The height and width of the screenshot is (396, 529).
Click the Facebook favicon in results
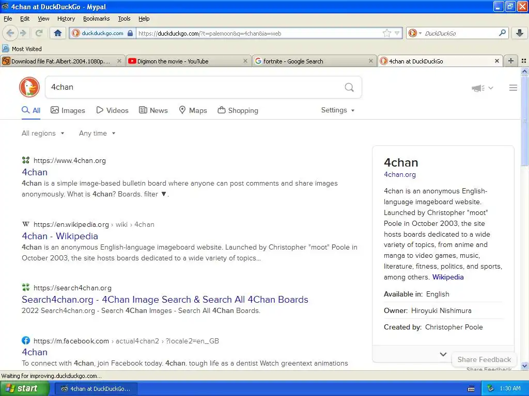pyautogui.click(x=26, y=340)
